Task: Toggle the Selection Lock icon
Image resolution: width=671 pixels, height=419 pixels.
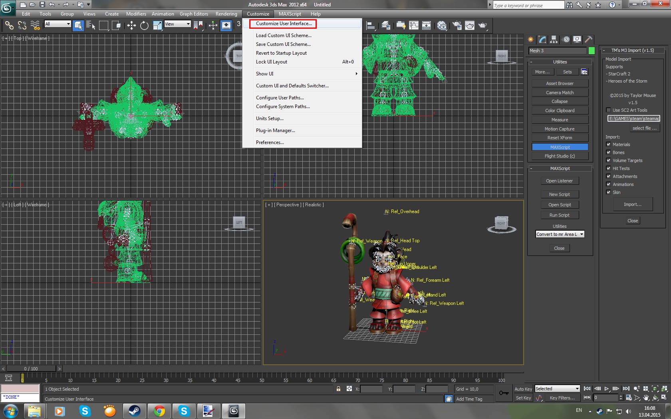Action: (x=338, y=389)
